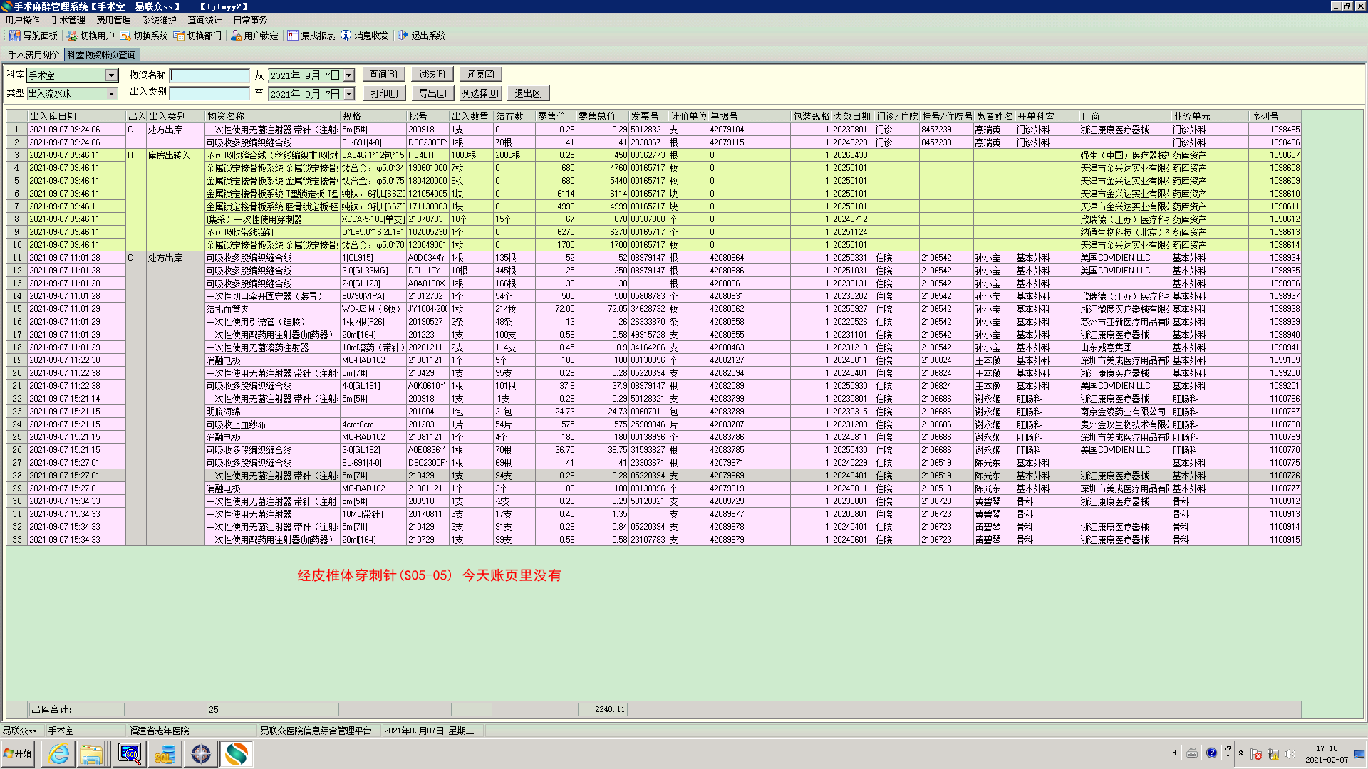The image size is (1368, 769).
Task: Open the 费用管理 menu
Action: coord(113,20)
